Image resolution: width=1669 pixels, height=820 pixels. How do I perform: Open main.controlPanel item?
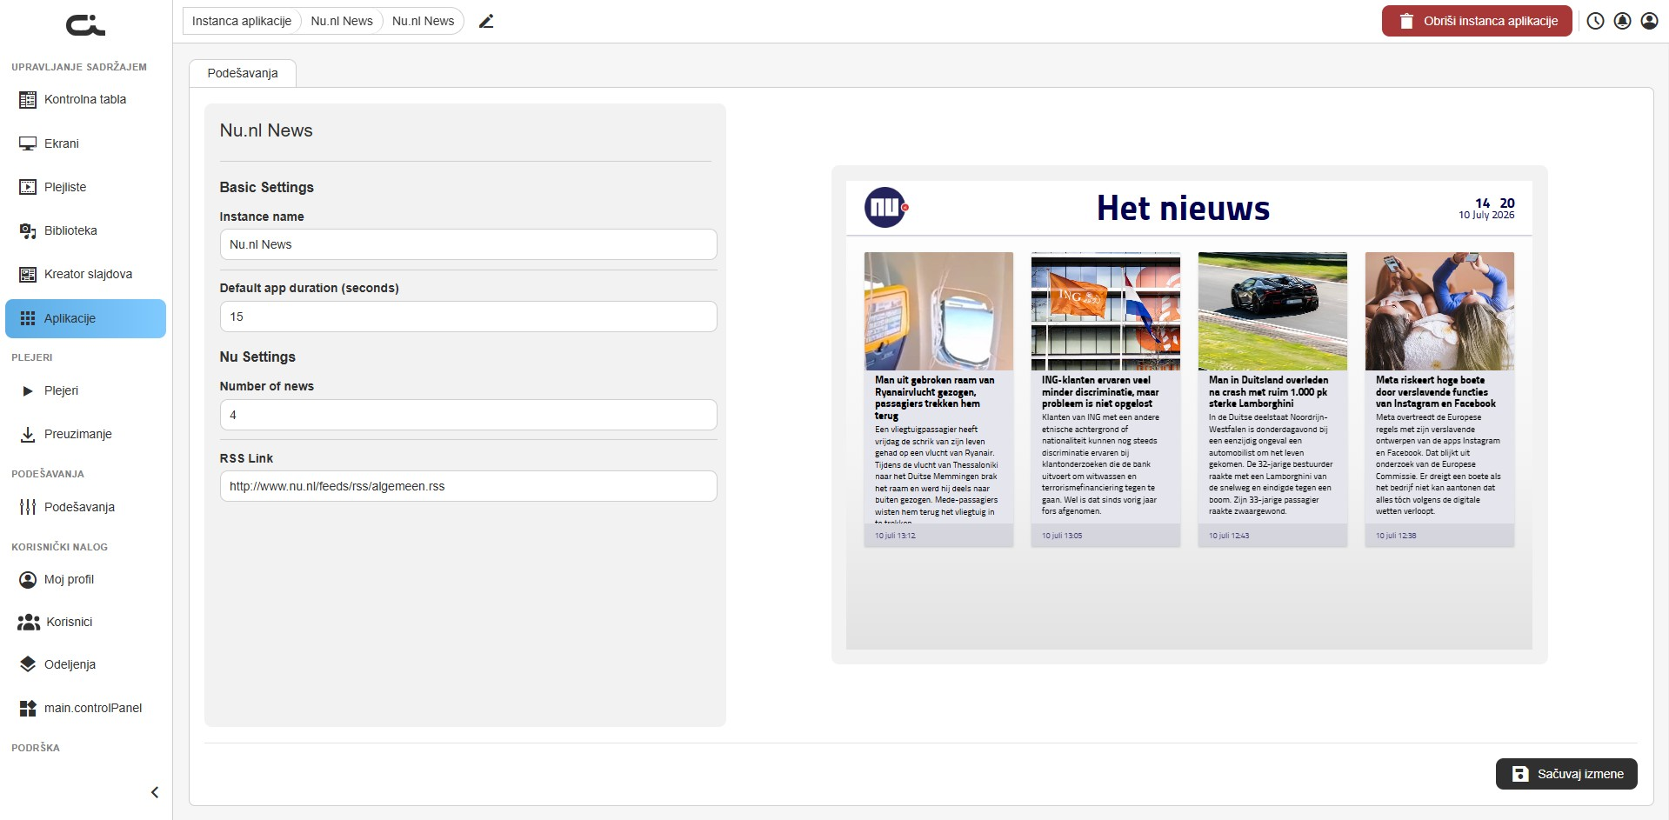pyautogui.click(x=85, y=708)
